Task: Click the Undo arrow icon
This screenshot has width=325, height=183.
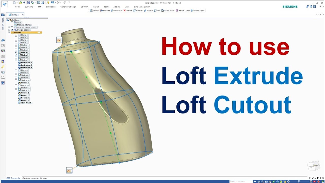Action: pyautogui.click(x=52, y=3)
